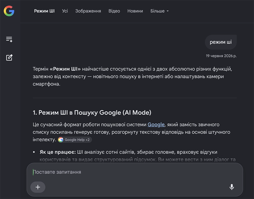Activate the microphone voice input

(232, 187)
